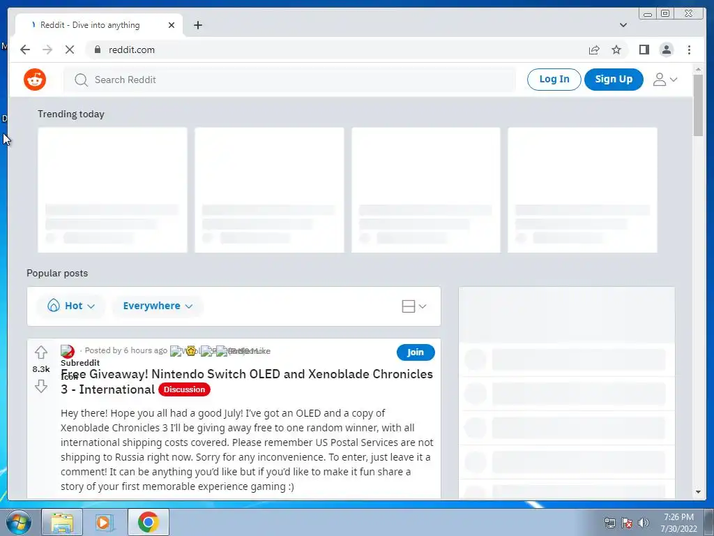Click the reddit.com address bar
714x536 pixels.
(x=337, y=50)
